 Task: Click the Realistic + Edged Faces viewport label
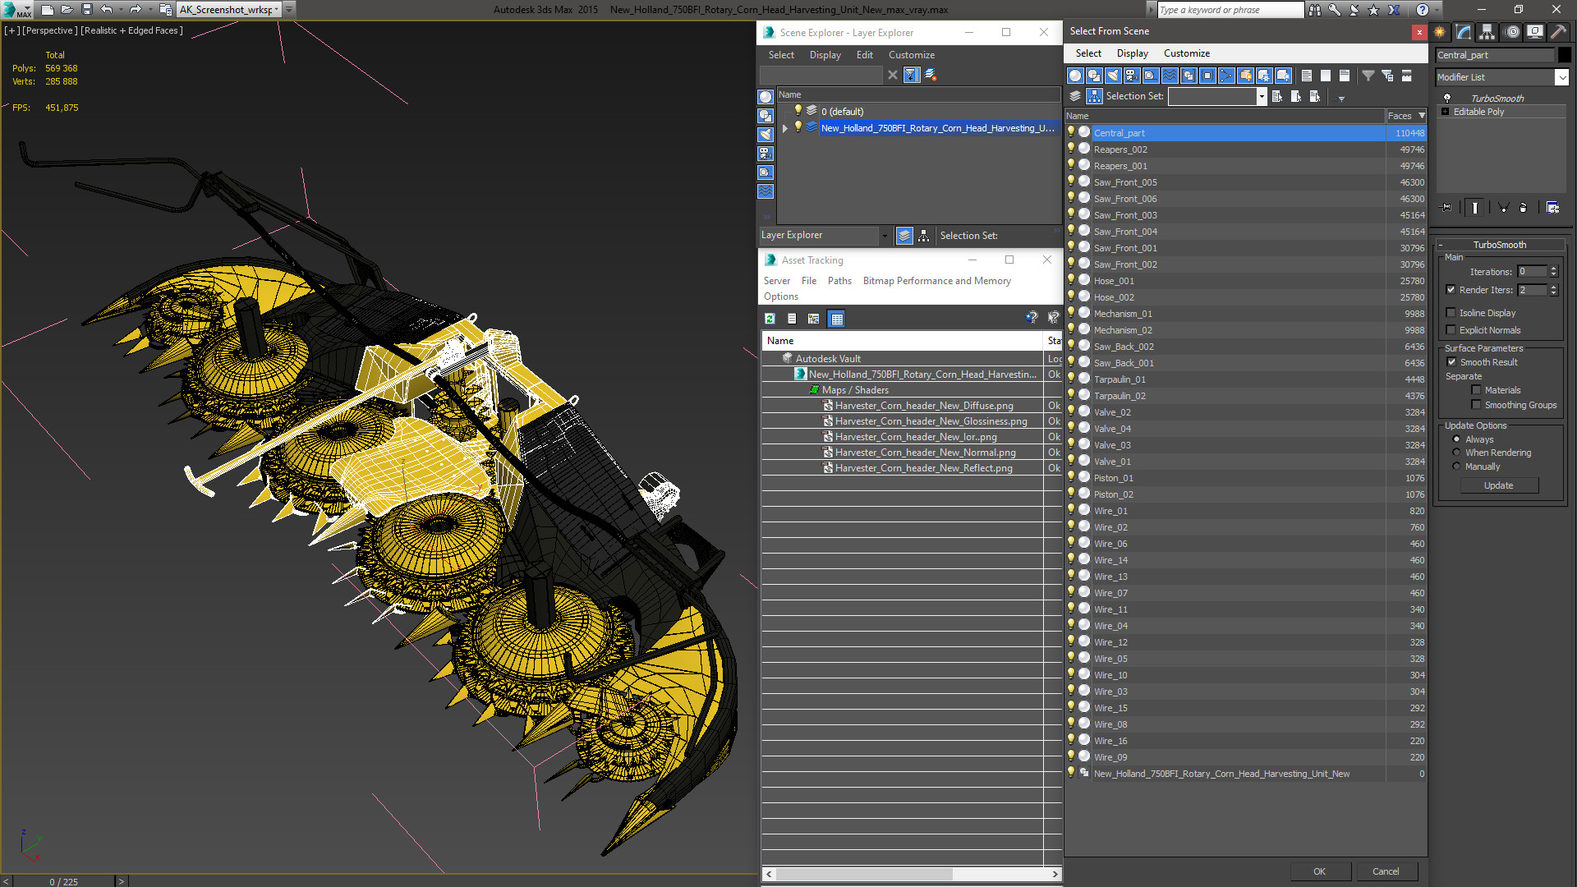131,30
